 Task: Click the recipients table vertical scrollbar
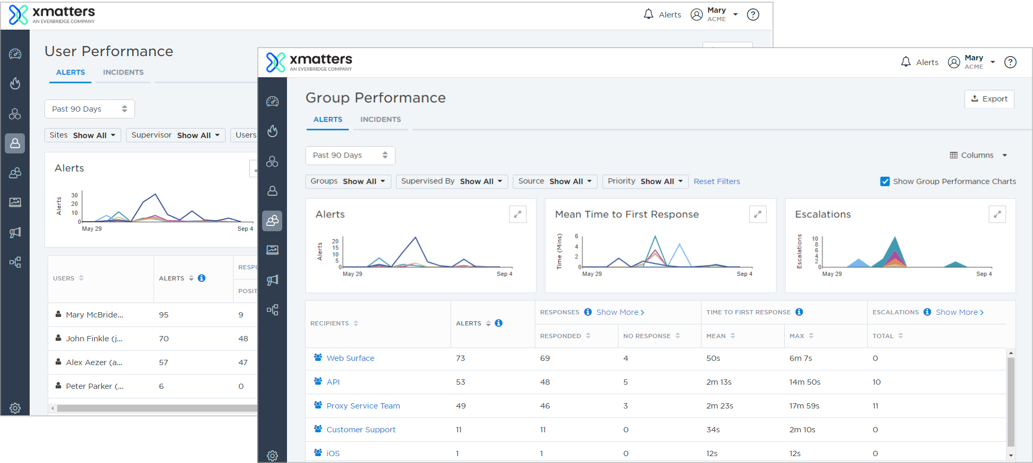(x=1011, y=402)
